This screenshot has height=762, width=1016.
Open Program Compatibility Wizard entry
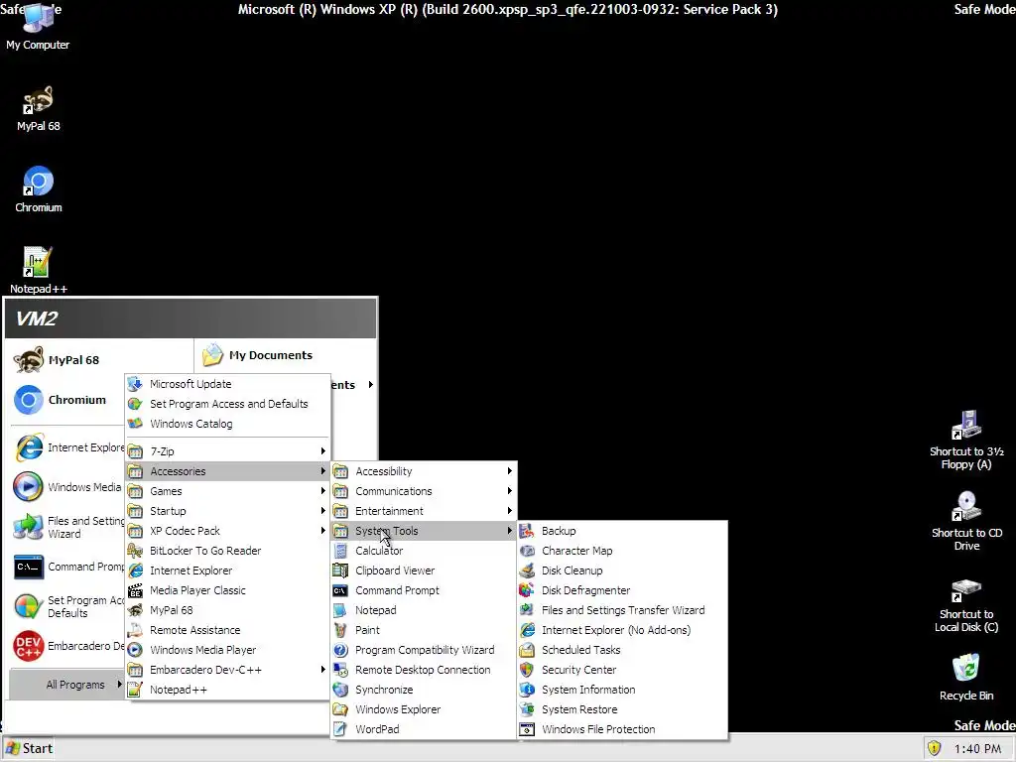click(x=423, y=650)
